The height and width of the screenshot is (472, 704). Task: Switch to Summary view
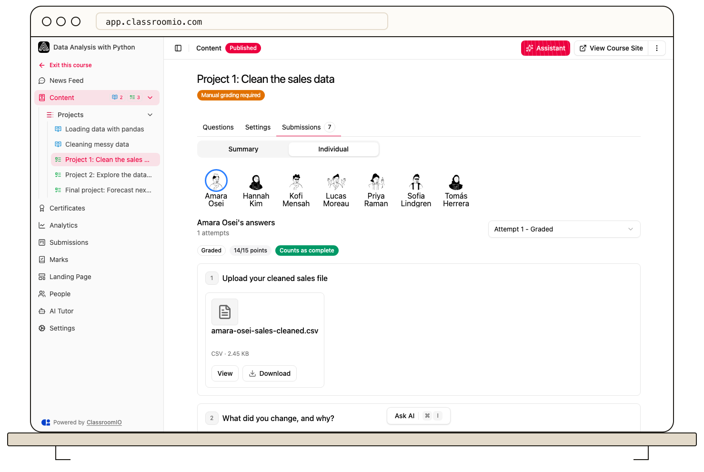click(243, 149)
